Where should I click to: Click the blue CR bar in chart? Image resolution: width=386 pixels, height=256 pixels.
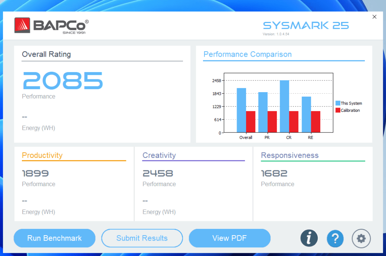pos(285,106)
